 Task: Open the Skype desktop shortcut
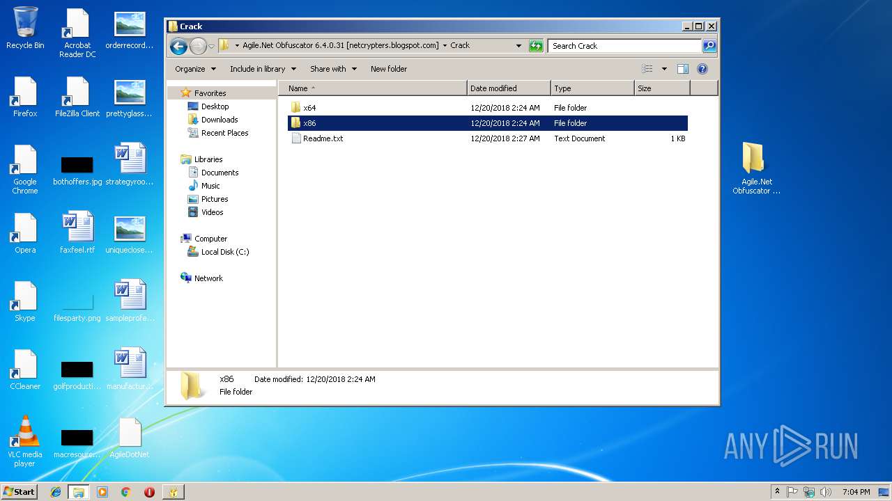pyautogui.click(x=25, y=301)
